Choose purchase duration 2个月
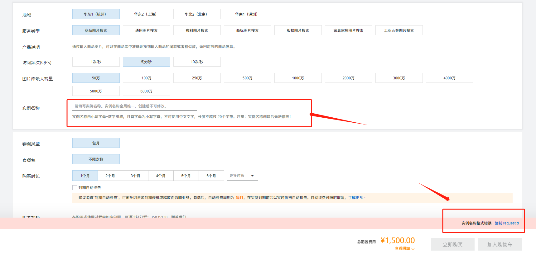The image size is (536, 259). tap(110, 176)
